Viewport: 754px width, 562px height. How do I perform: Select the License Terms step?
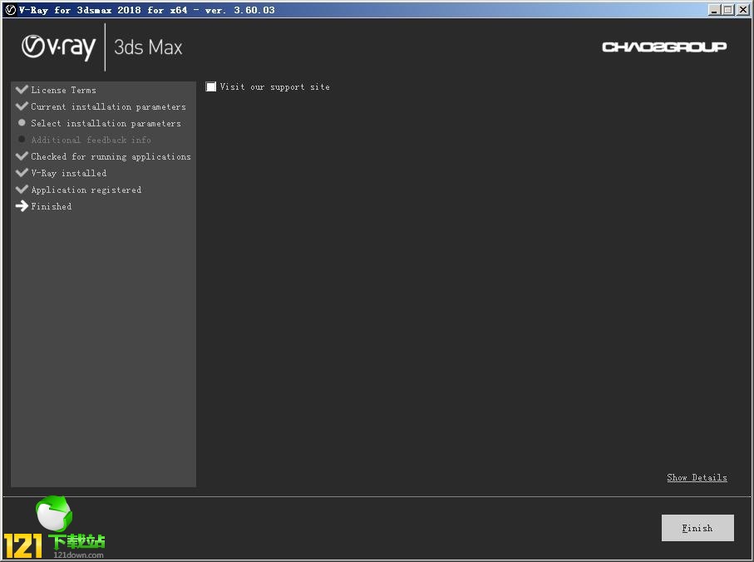[63, 90]
